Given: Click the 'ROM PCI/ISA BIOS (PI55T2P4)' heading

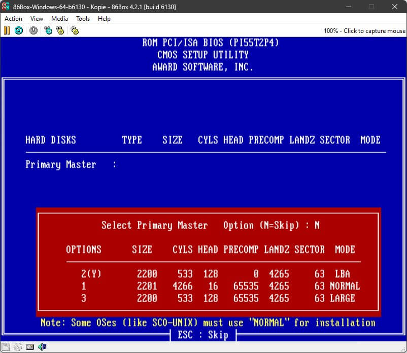Looking at the screenshot, I should 211,43.
